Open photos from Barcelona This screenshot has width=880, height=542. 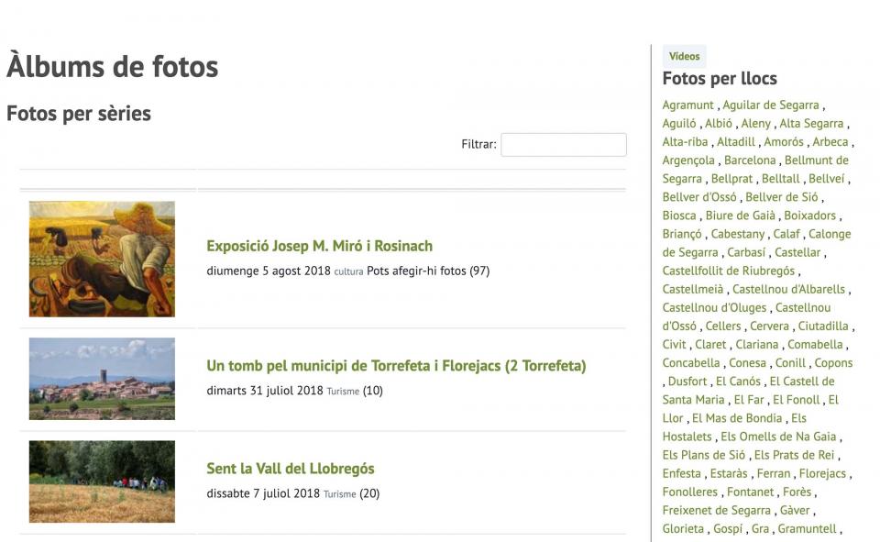pyautogui.click(x=750, y=160)
